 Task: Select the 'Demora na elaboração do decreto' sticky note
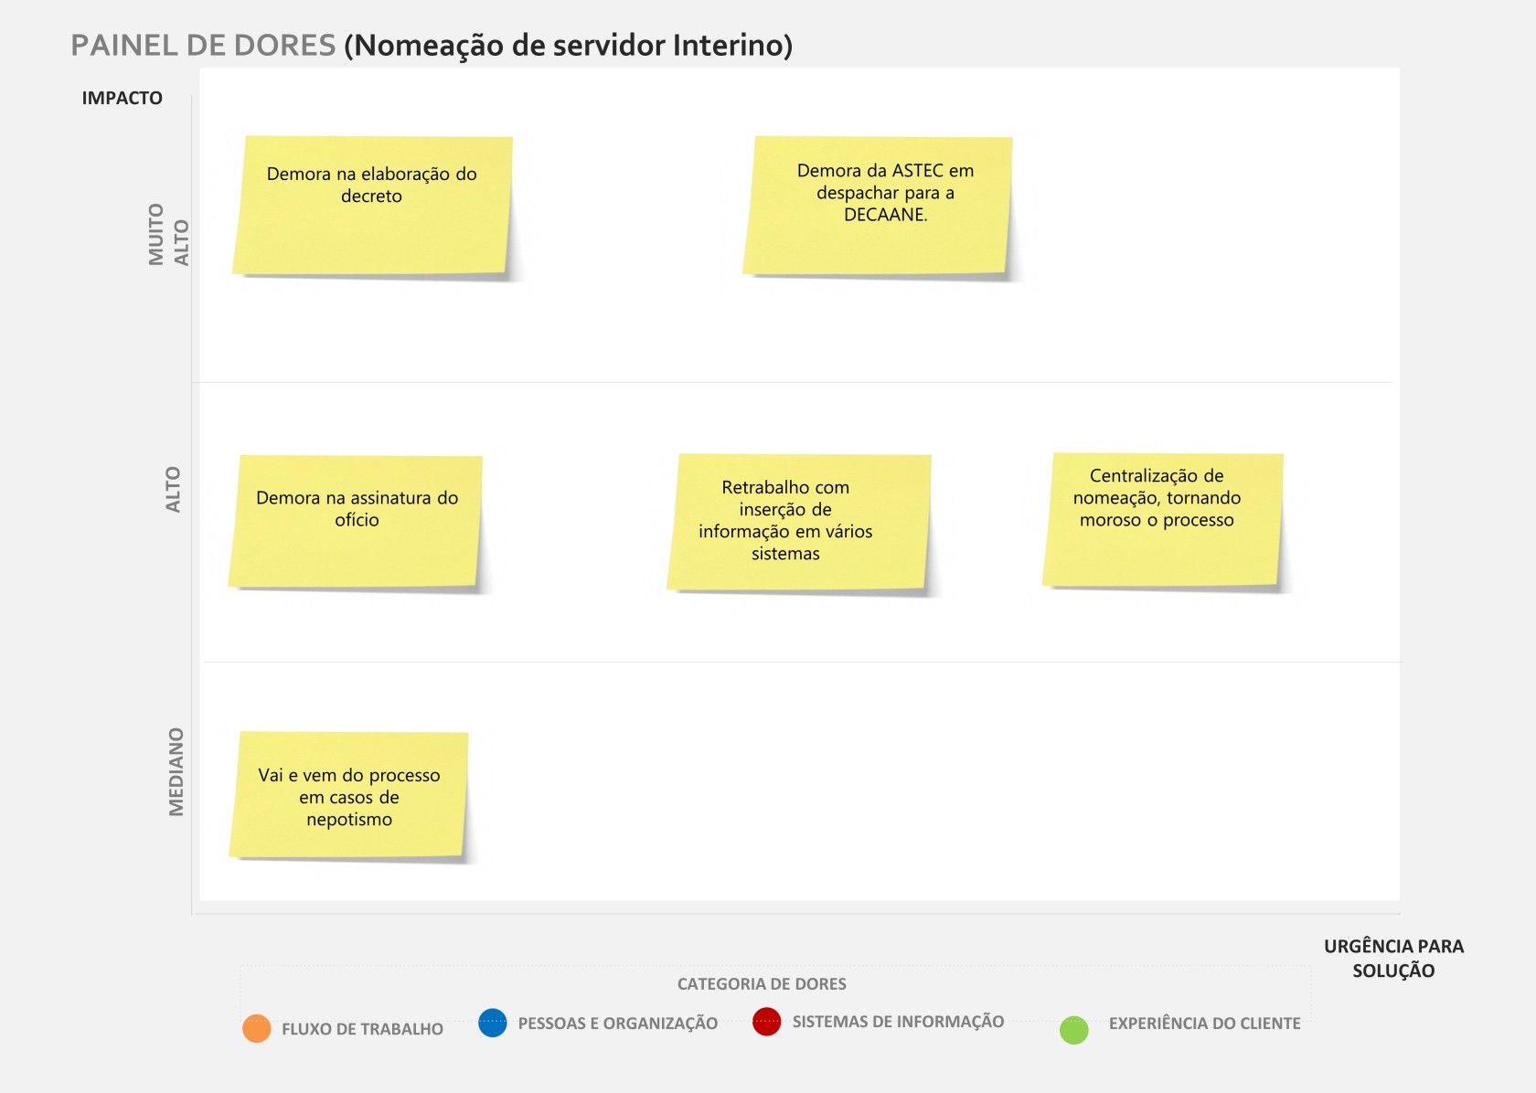coord(372,206)
